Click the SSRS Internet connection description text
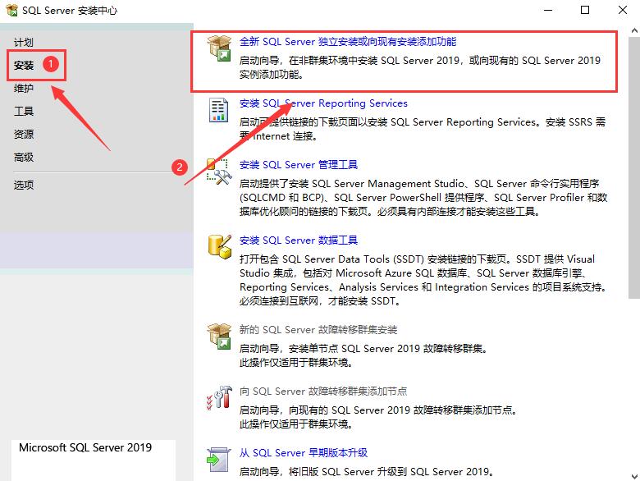Image resolution: width=640 pixels, height=481 pixels. pyautogui.click(x=423, y=129)
